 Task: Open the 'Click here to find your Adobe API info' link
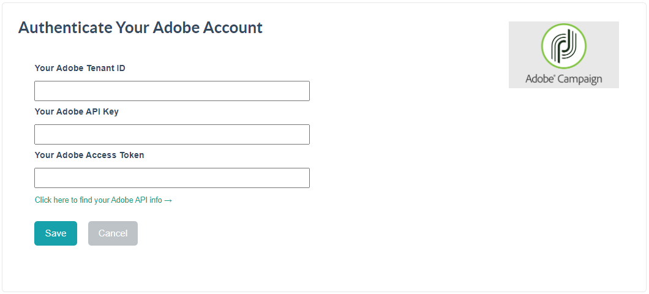coord(103,200)
